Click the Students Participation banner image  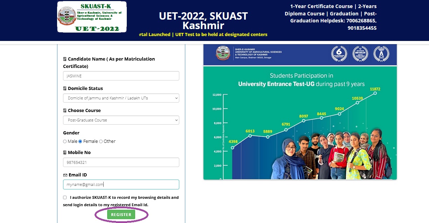(300, 112)
